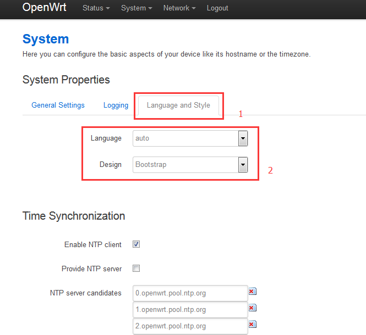This screenshot has width=366, height=335.
Task: Focus the 1.openwrt.pool.ntp.org input field
Action: point(190,310)
